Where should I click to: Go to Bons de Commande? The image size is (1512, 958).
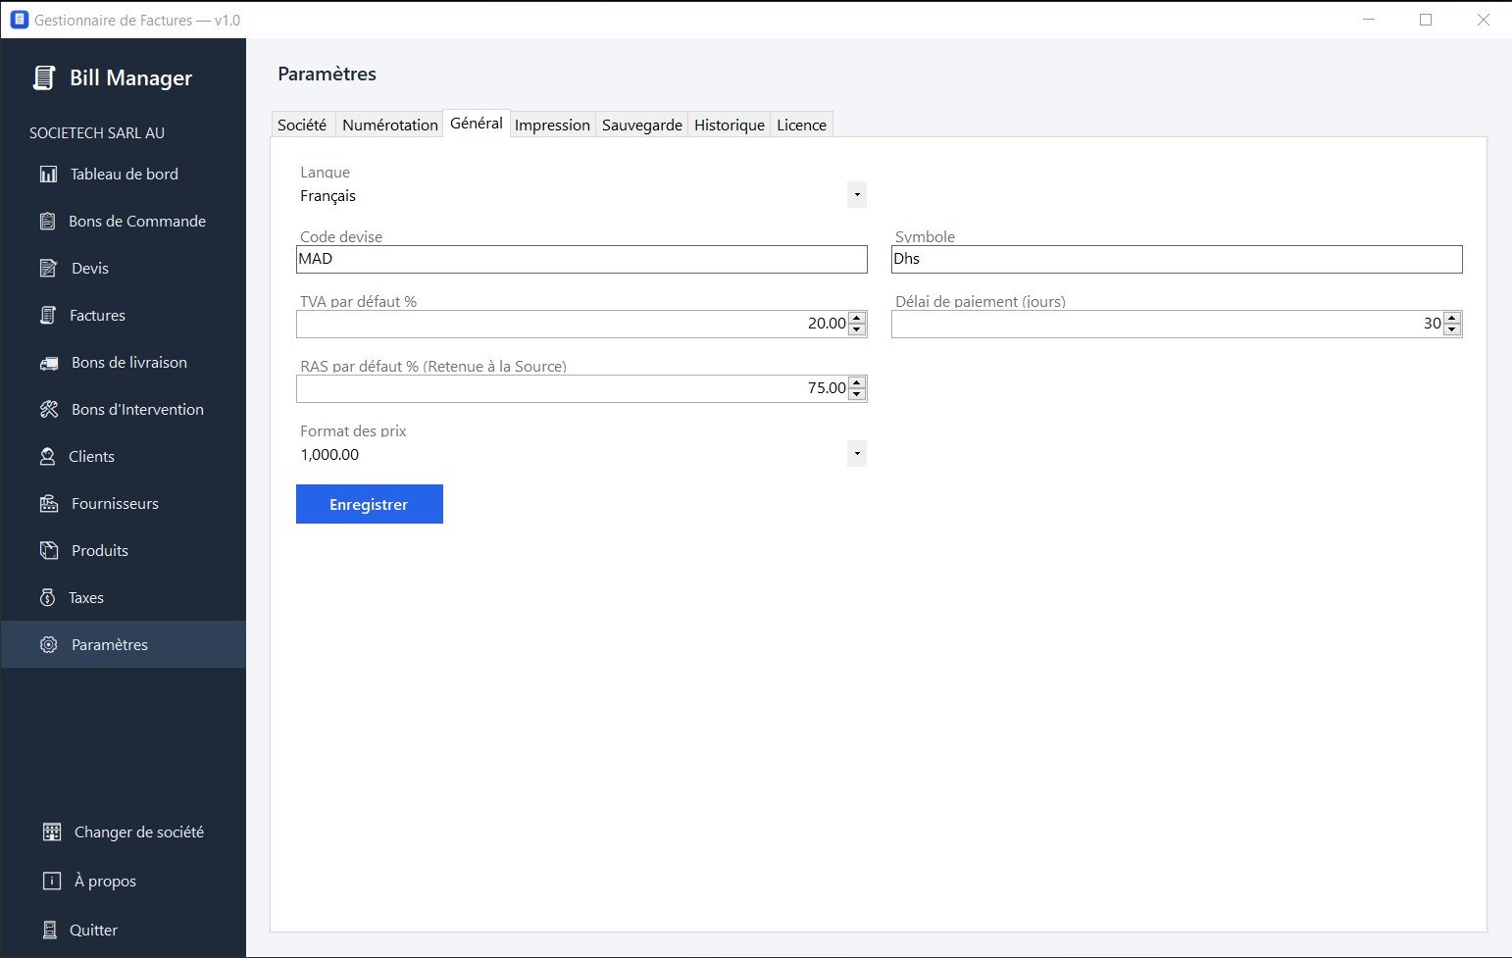pos(124,221)
